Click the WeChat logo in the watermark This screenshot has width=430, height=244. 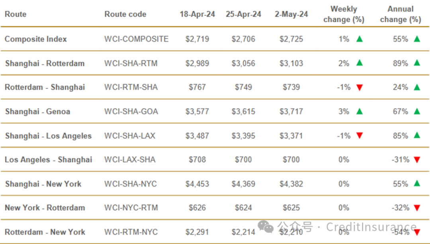(x=266, y=227)
